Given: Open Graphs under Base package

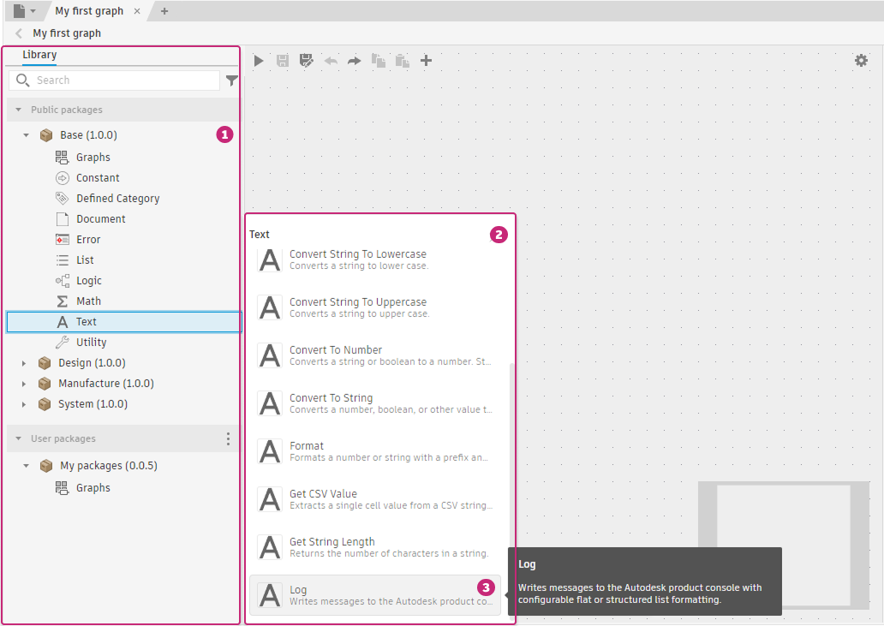Looking at the screenshot, I should [x=93, y=158].
